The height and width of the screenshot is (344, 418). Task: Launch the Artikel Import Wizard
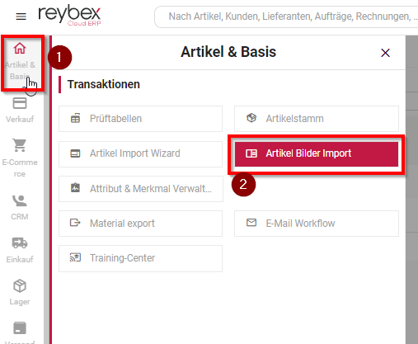tap(140, 153)
